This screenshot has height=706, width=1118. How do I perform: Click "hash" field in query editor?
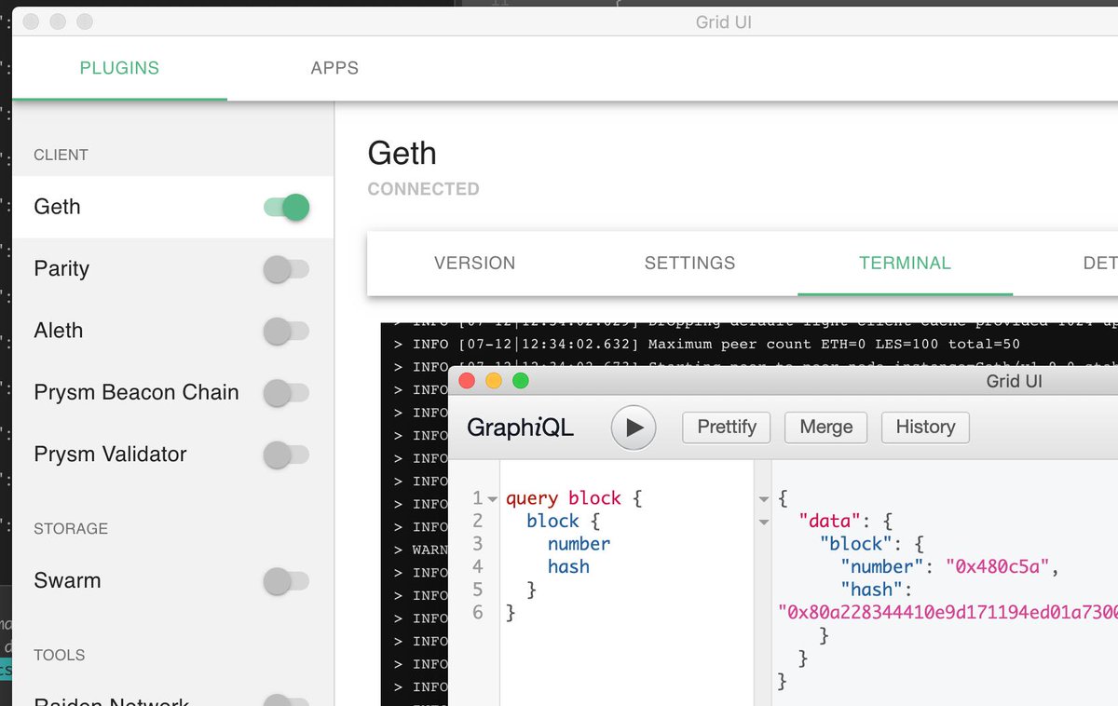568,566
